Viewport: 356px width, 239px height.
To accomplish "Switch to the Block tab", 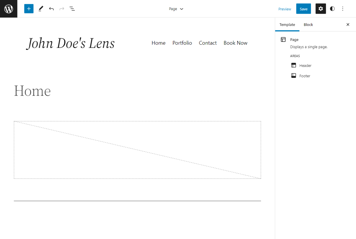I will coord(308,25).
